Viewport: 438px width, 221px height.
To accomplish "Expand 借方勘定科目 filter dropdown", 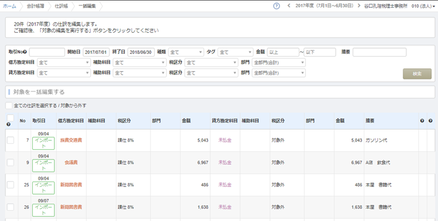I will pos(64,63).
